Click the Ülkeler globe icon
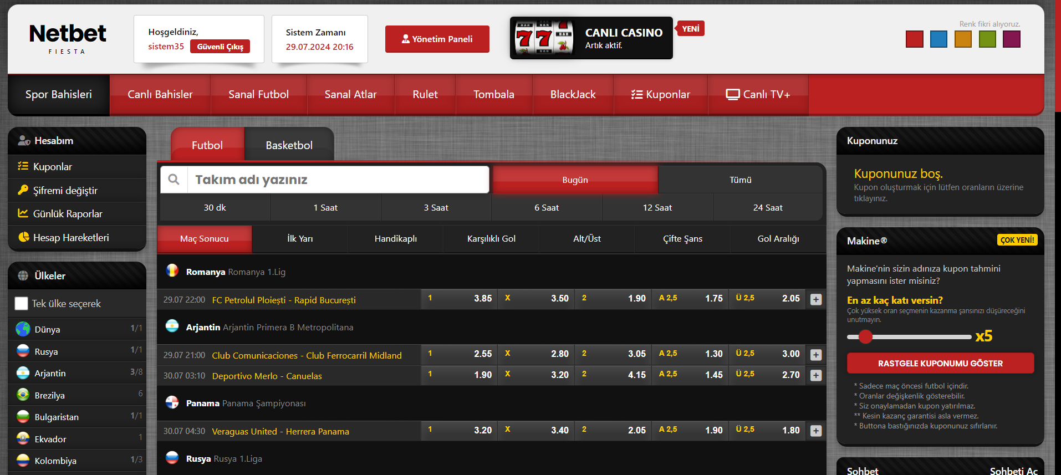 pyautogui.click(x=23, y=275)
